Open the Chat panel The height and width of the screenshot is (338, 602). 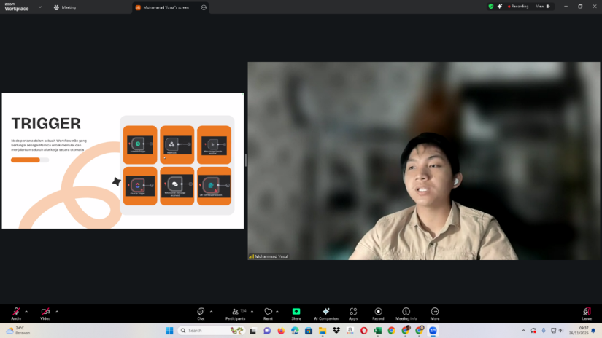[201, 312]
